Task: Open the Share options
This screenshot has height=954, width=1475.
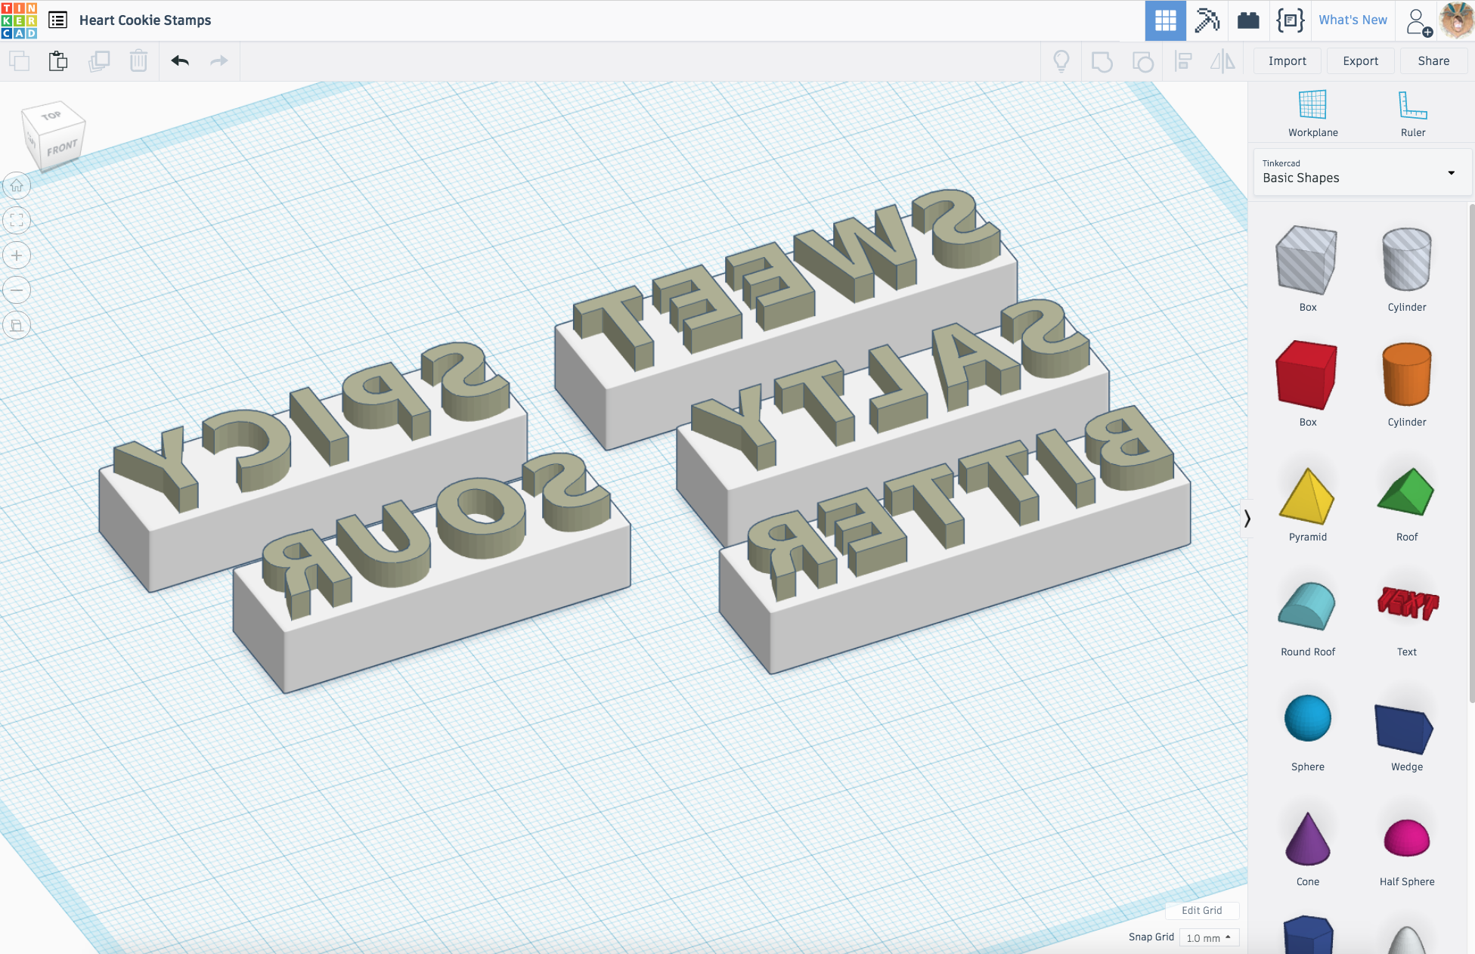Action: [x=1434, y=61]
